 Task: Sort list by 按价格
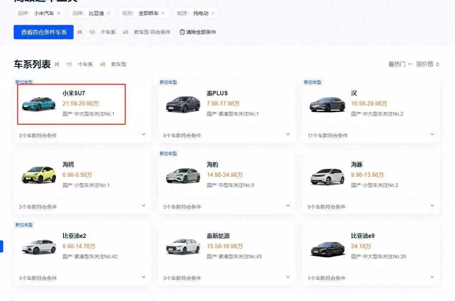click(428, 64)
